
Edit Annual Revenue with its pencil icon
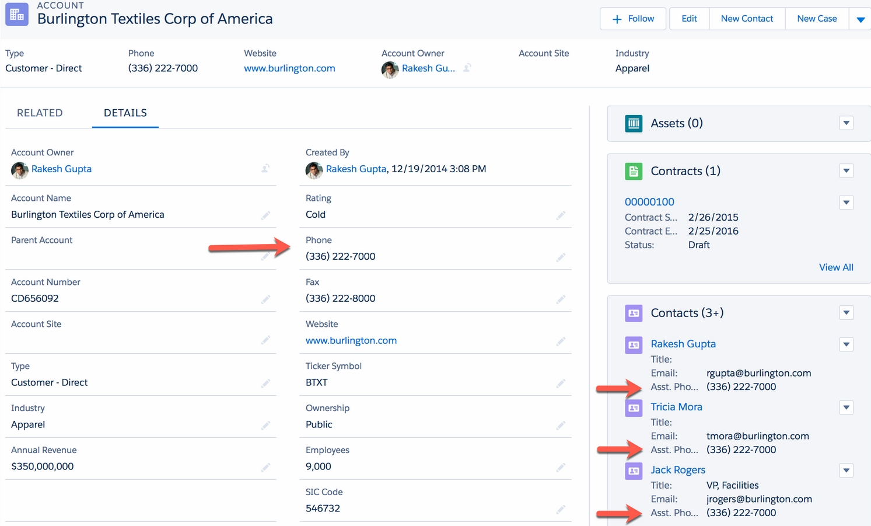click(x=265, y=468)
